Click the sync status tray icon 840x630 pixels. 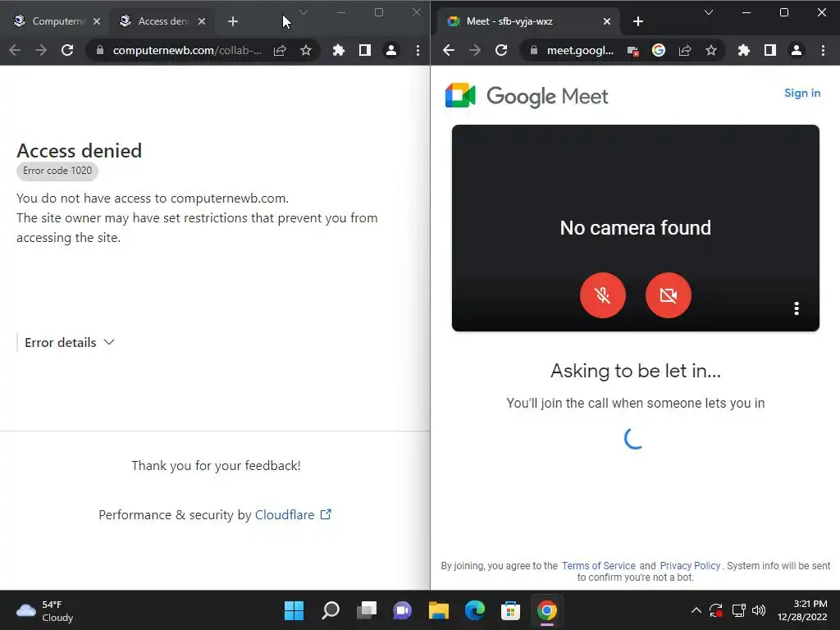(x=716, y=610)
